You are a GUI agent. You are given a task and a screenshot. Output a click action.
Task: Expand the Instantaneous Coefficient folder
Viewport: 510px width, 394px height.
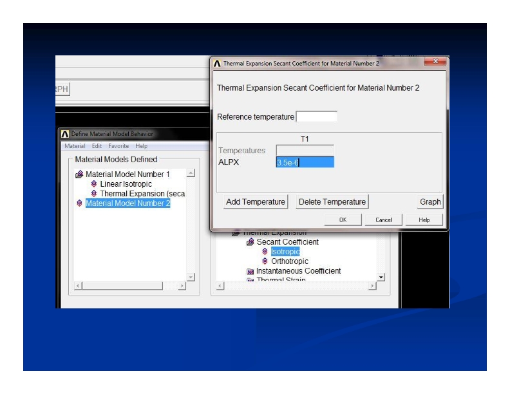[250, 271]
